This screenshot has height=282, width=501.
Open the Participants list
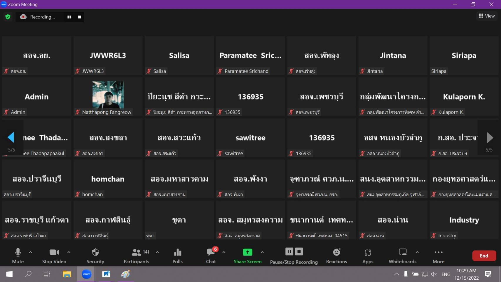[137, 256]
